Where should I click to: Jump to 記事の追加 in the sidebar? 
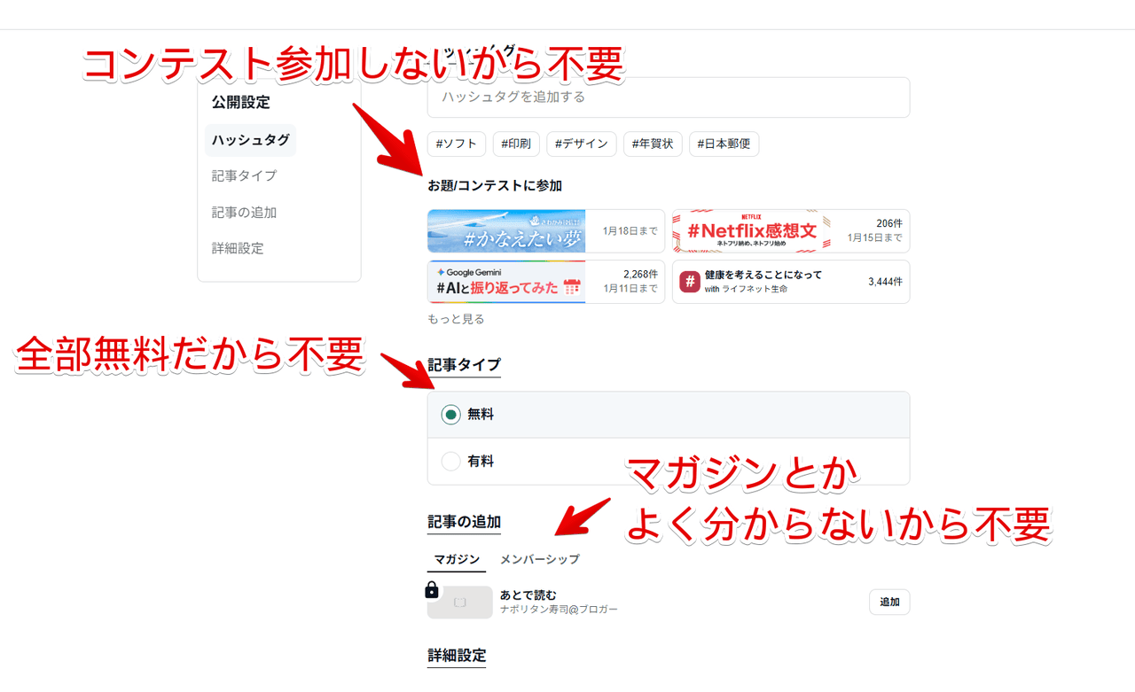(x=244, y=213)
